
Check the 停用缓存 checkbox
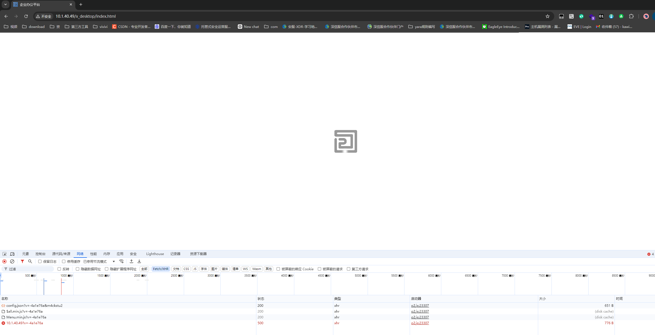tap(64, 261)
